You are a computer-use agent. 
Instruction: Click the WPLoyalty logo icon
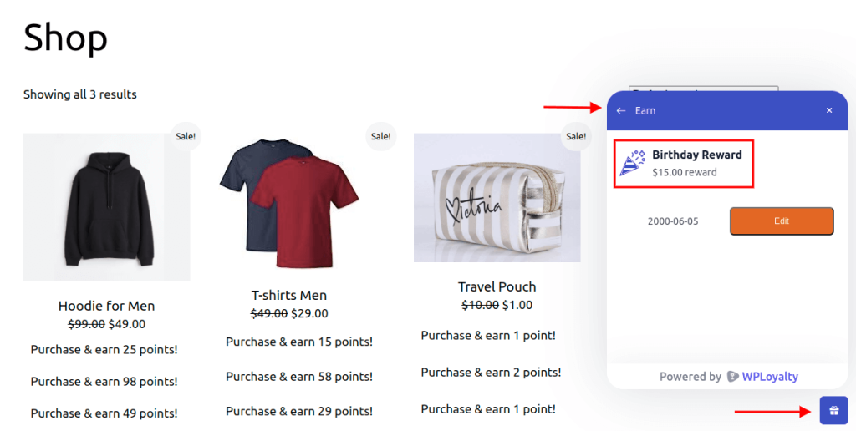732,377
